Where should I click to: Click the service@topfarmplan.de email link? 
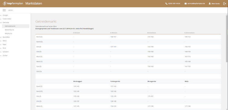pyautogui.click(x=196, y=4)
